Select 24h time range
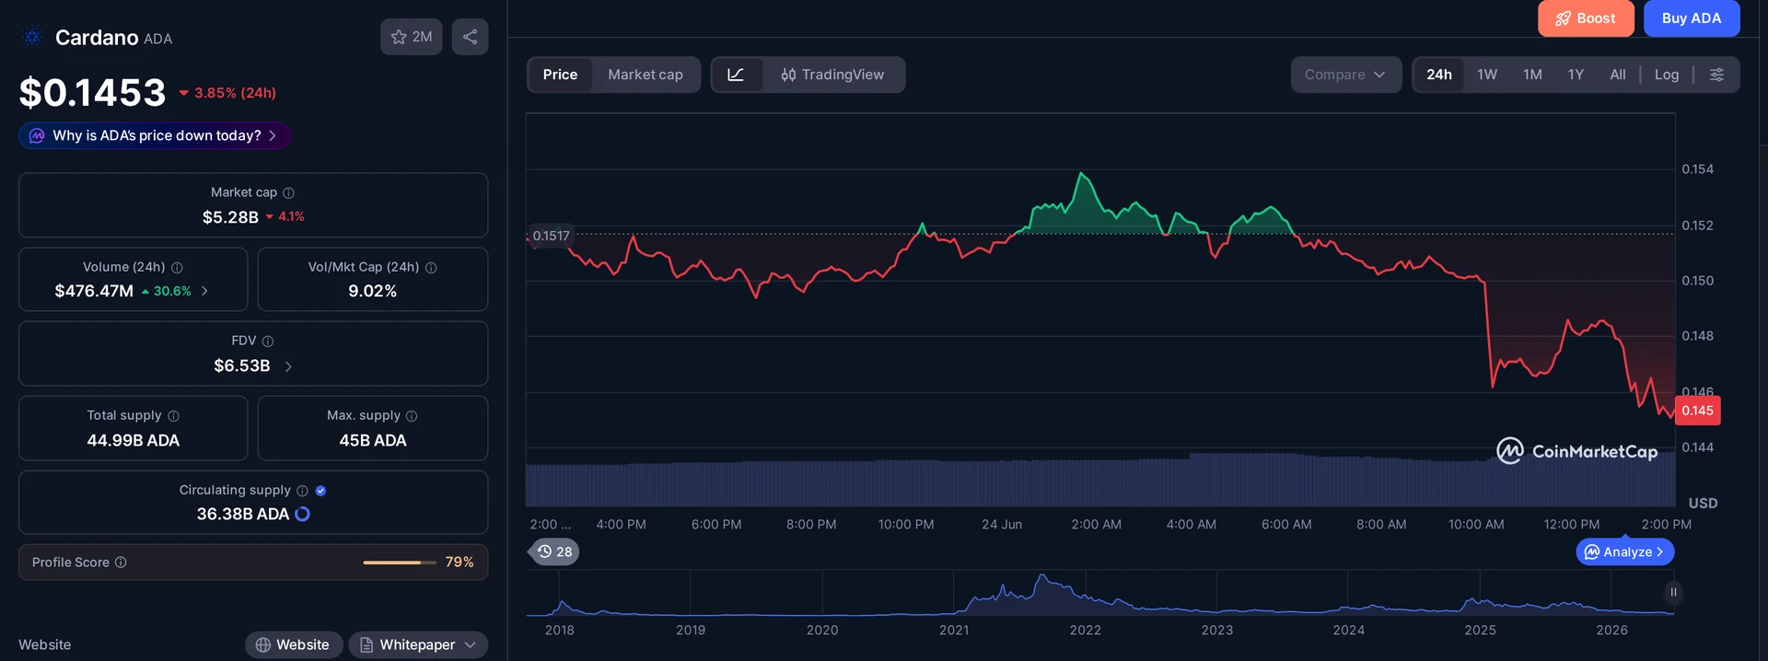The image size is (1768, 661). 1439,75
